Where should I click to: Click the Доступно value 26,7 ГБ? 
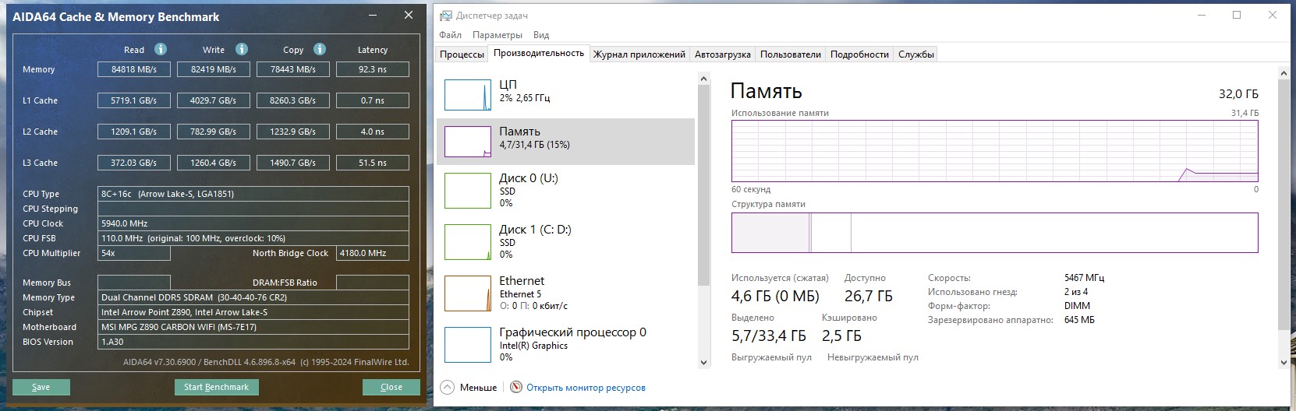(869, 296)
